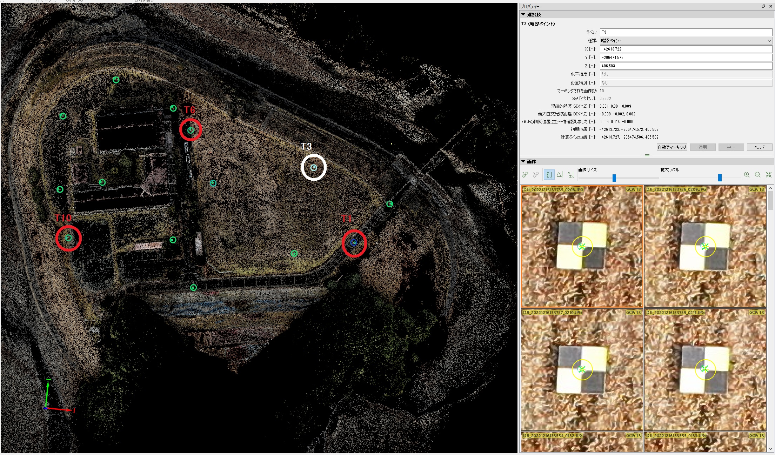Click the Z [m] field showing 406.503
The image size is (775, 455).
(x=686, y=66)
